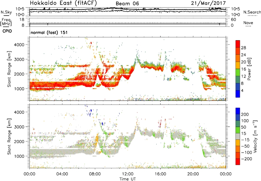Click the solid line sample under "N.Sky"

click(x=6, y=16)
